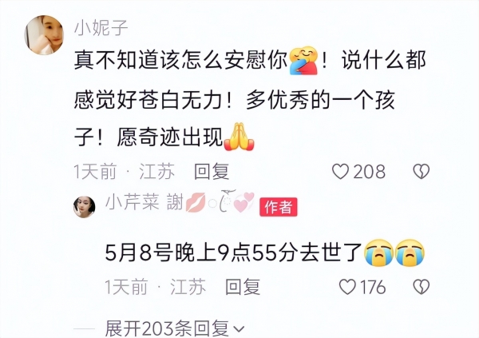Image resolution: width=479 pixels, height=338 pixels.
Task: Click the red 作者 badge
Action: tap(279, 207)
